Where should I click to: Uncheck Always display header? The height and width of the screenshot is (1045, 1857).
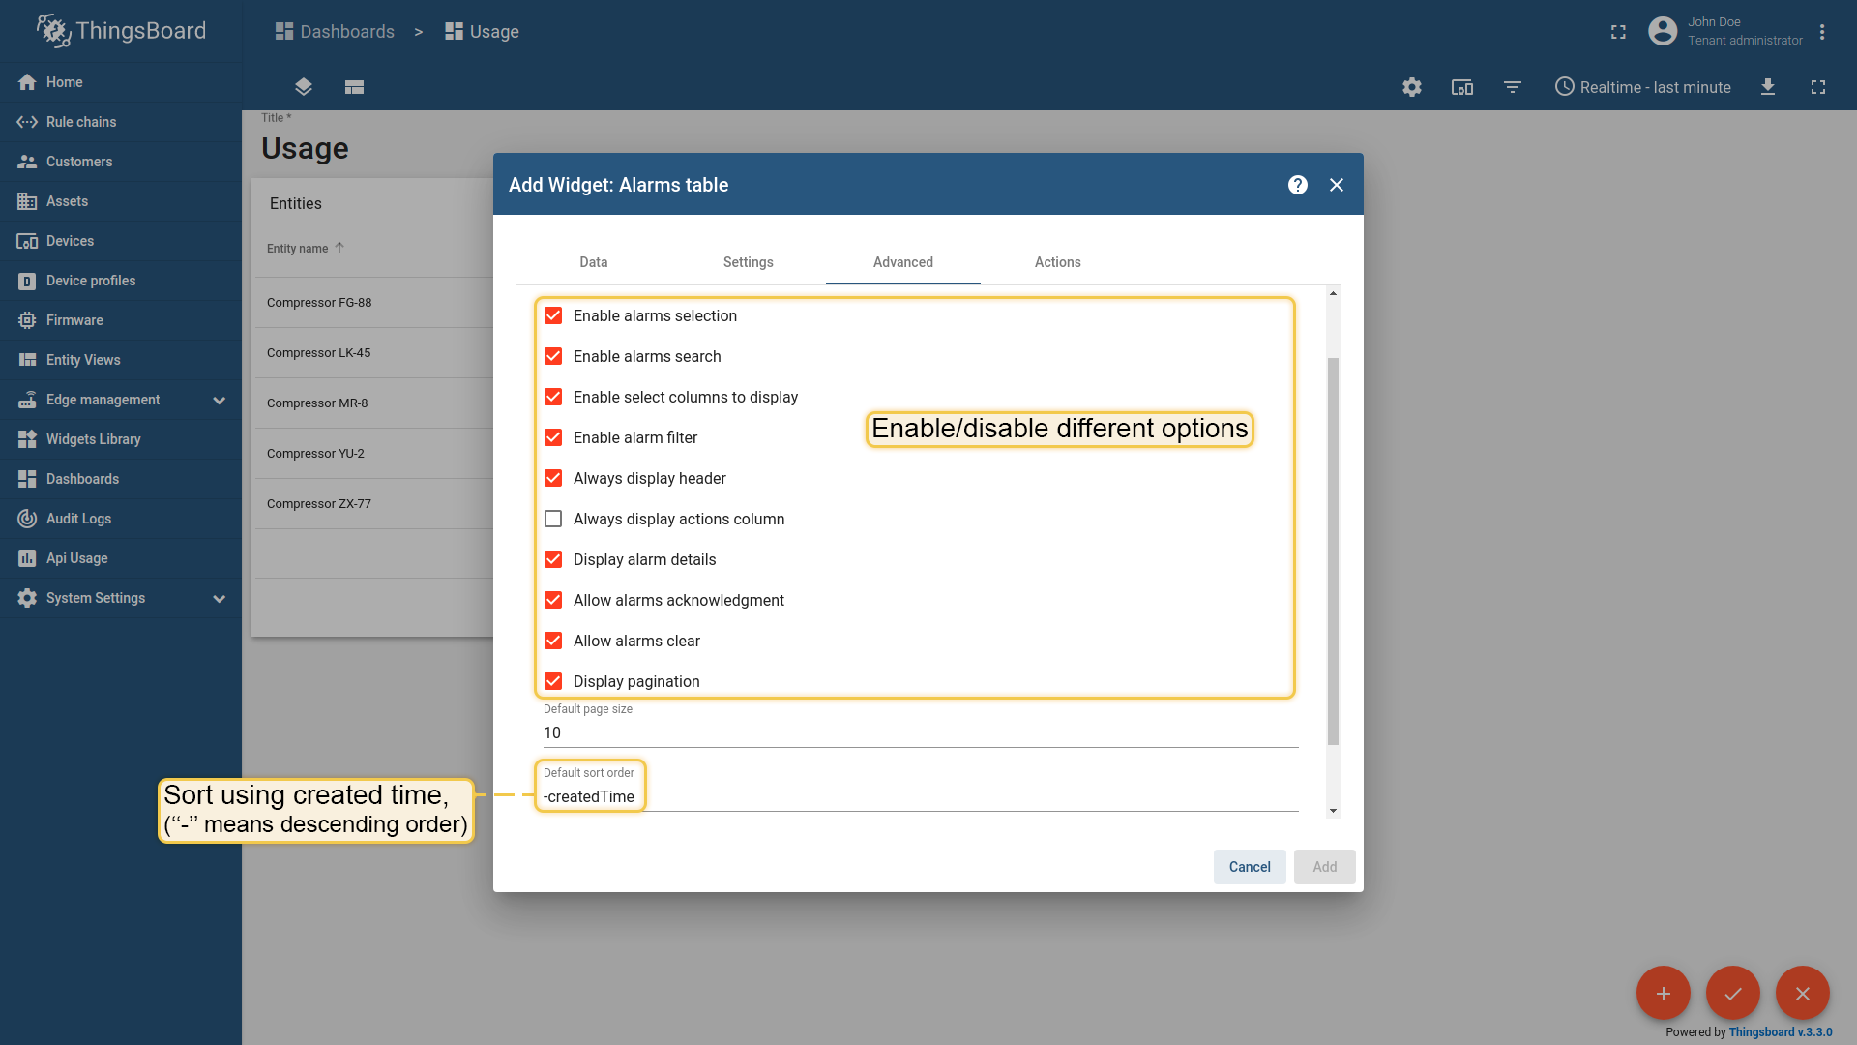pyautogui.click(x=553, y=478)
